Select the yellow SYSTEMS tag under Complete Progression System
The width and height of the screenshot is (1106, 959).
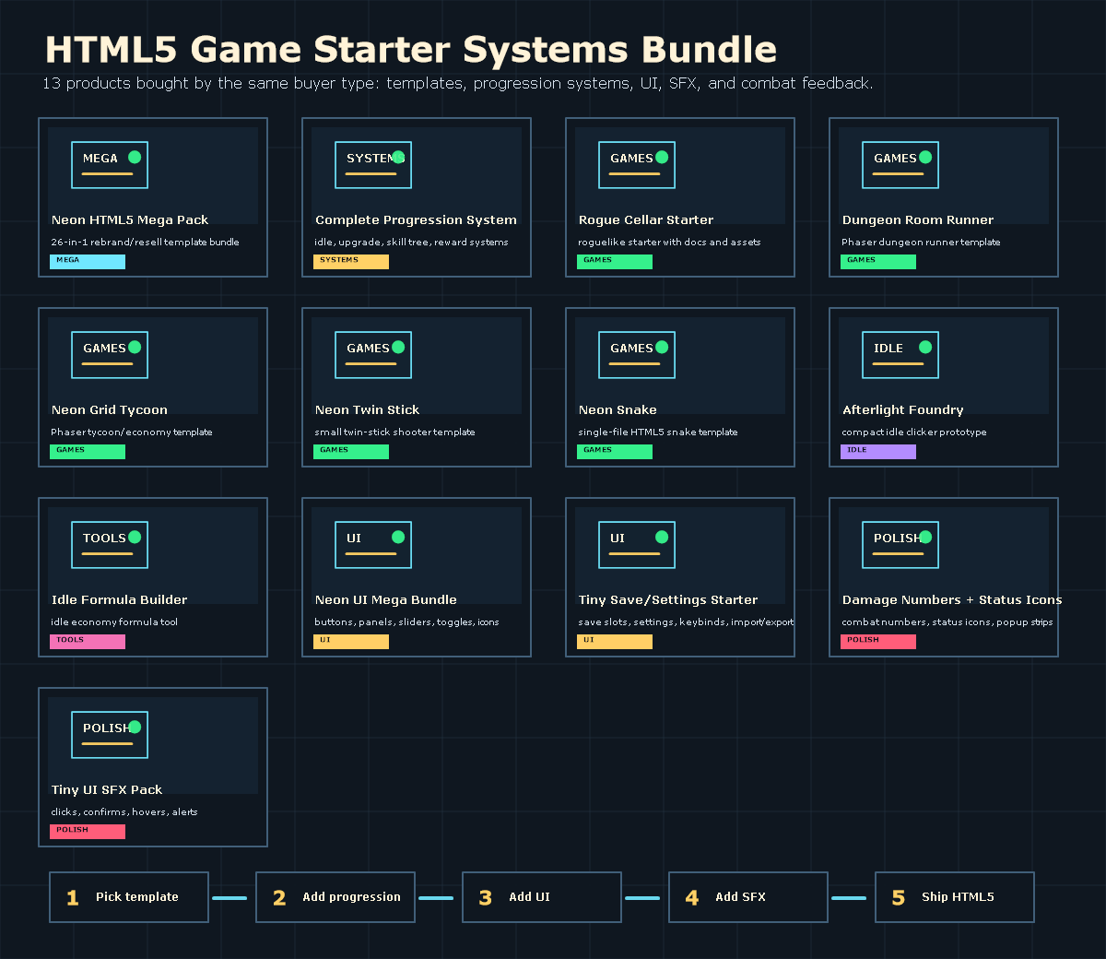tap(351, 262)
